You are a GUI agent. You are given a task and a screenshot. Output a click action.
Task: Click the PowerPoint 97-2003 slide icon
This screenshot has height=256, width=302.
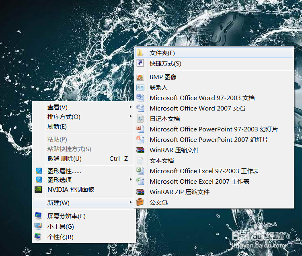[140, 129]
